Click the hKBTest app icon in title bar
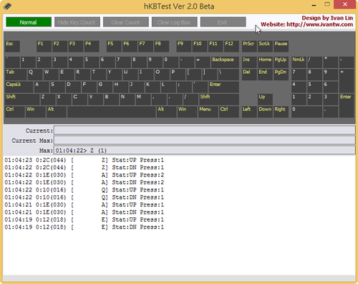The height and width of the screenshot is (284, 358). pos(7,6)
